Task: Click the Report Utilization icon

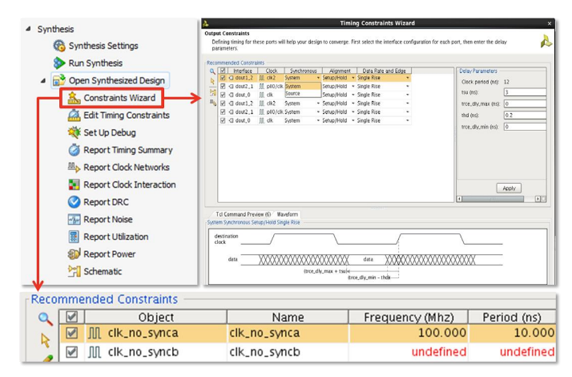Action: [74, 237]
